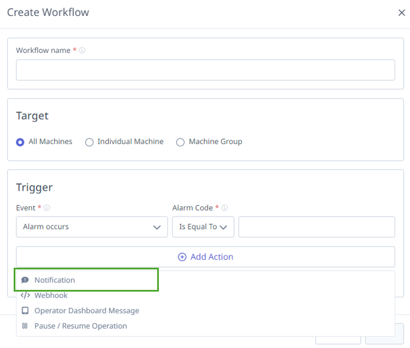410x348 pixels.
Task: Click the chevron arrow on Alarm occurs field
Action: 157,227
